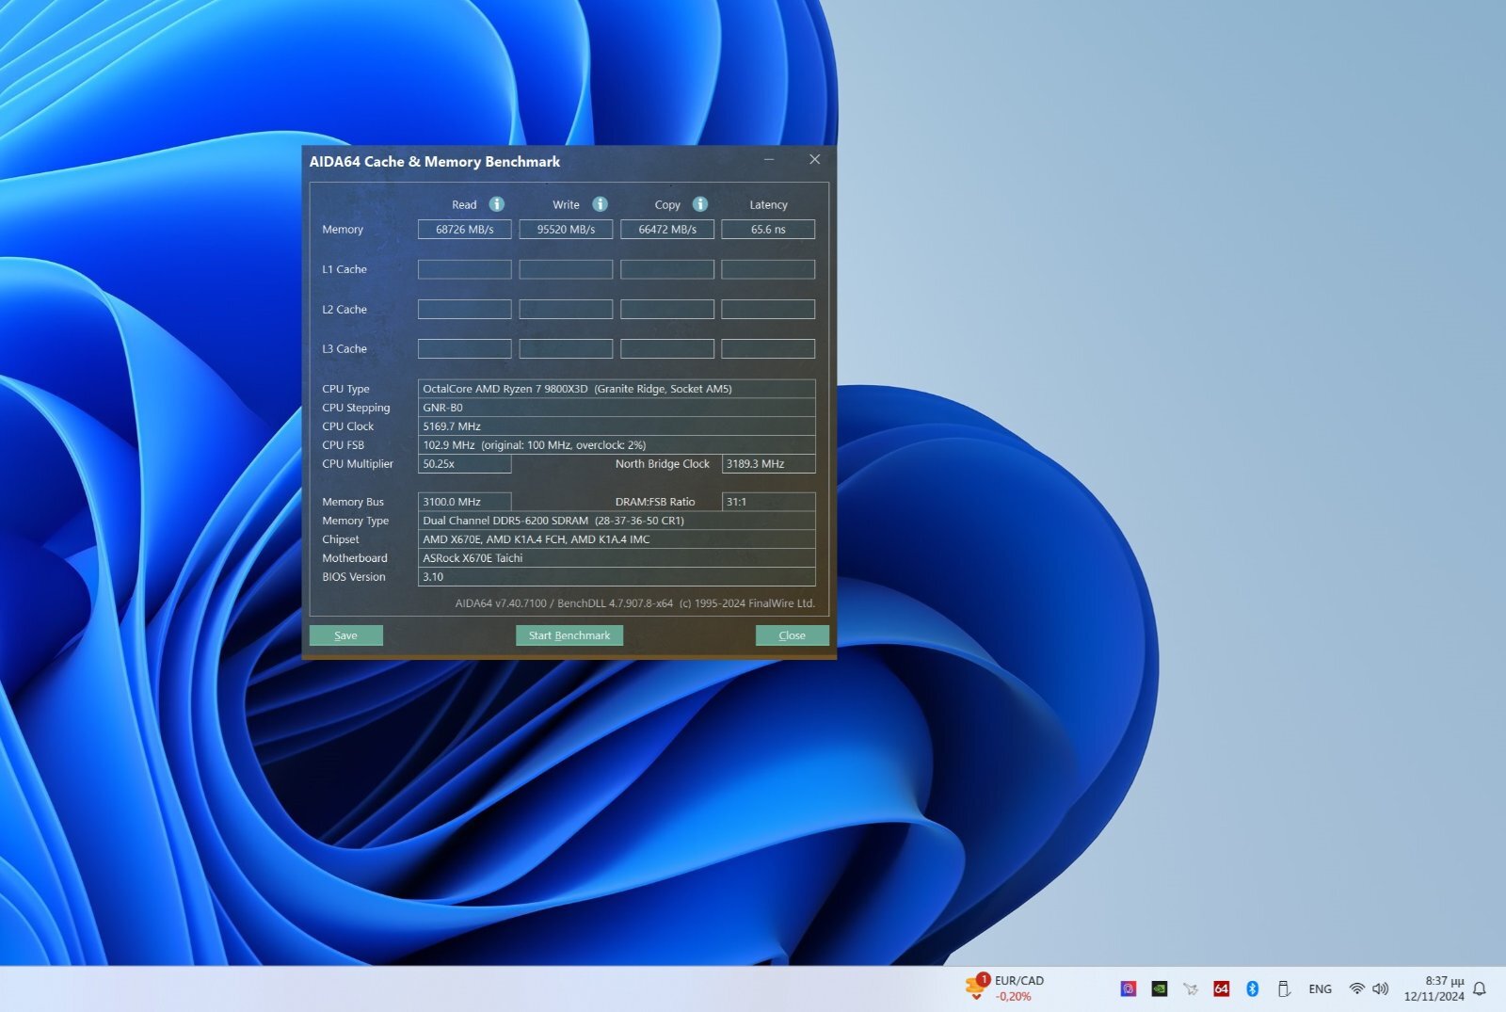The width and height of the screenshot is (1506, 1012).
Task: Click the AIDA64 v7.40.7100 version text
Action: tap(635, 603)
